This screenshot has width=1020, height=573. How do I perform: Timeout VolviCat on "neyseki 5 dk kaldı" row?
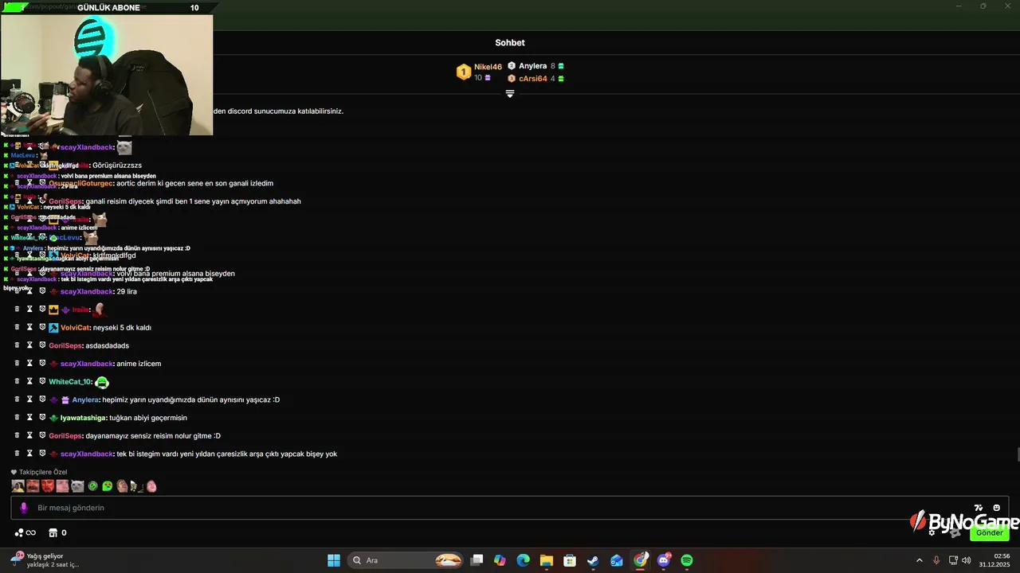click(29, 327)
